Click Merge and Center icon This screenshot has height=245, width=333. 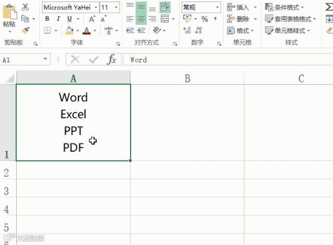(x=165, y=19)
